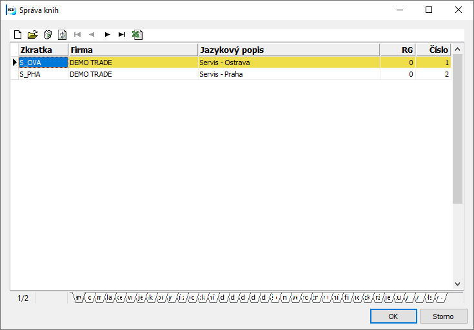Viewport: 474px width, 330px height.
Task: Select the S_PHA cell
Action: click(x=44, y=74)
